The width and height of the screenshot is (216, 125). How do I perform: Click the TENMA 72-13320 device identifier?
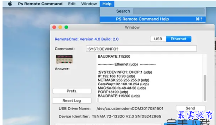(127, 116)
